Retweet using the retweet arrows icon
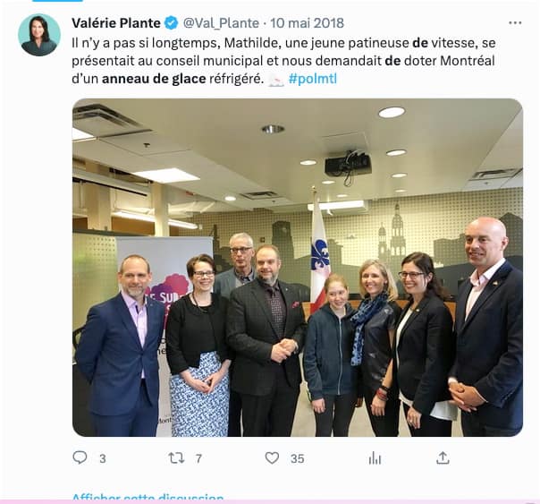The image size is (540, 504). [176, 457]
